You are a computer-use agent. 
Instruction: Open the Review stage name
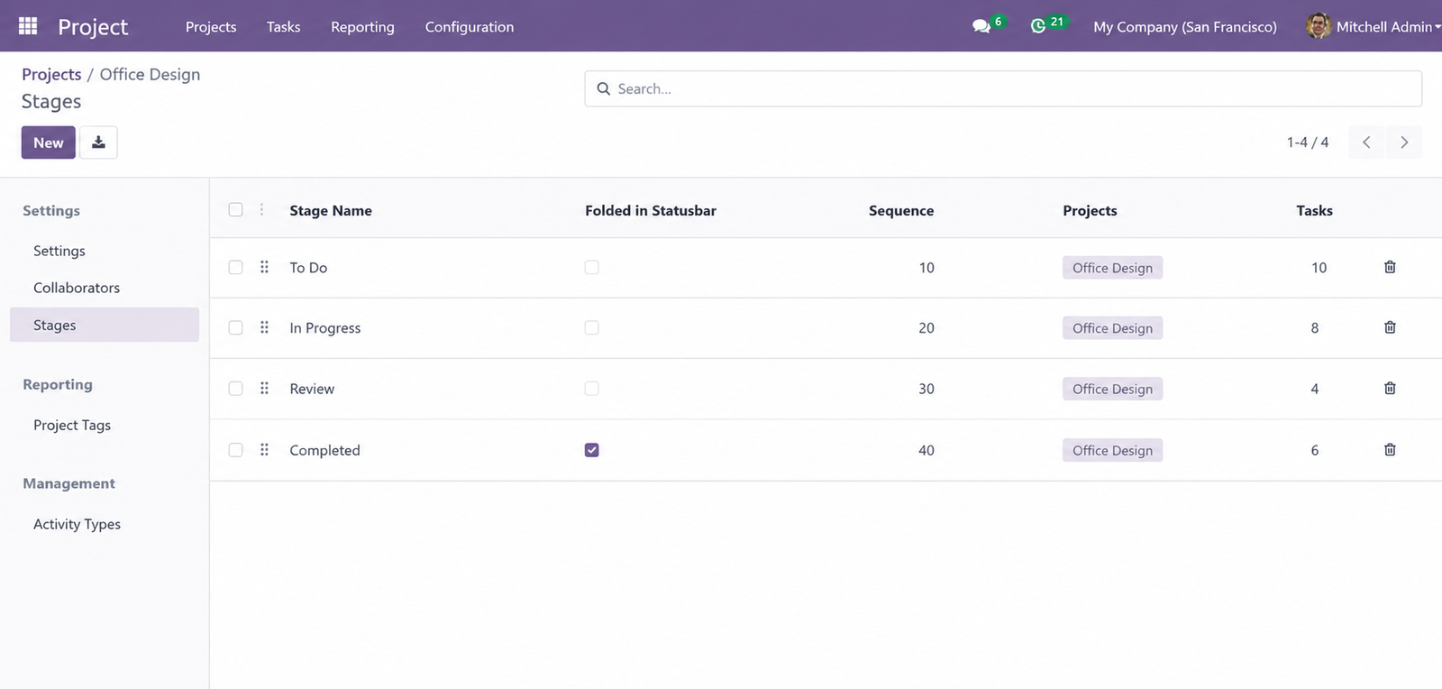click(312, 389)
